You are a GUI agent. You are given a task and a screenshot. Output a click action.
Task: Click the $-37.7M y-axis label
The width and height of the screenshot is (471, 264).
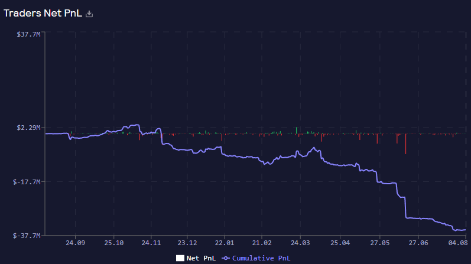pyautogui.click(x=27, y=236)
